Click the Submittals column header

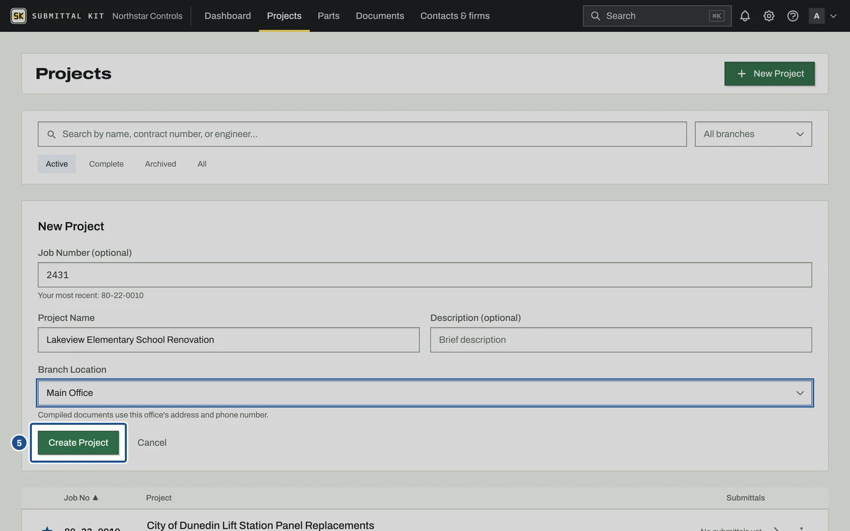[x=745, y=498]
